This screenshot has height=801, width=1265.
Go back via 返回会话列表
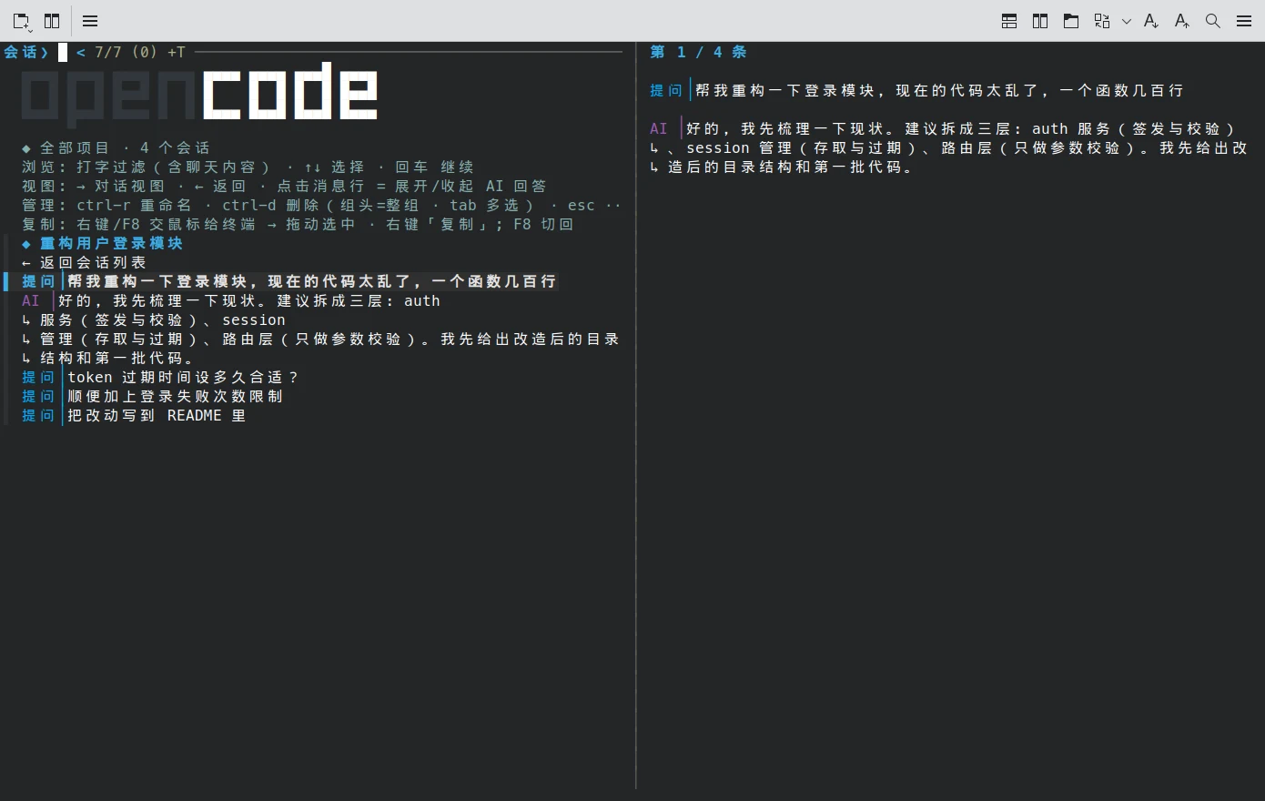[x=84, y=262]
